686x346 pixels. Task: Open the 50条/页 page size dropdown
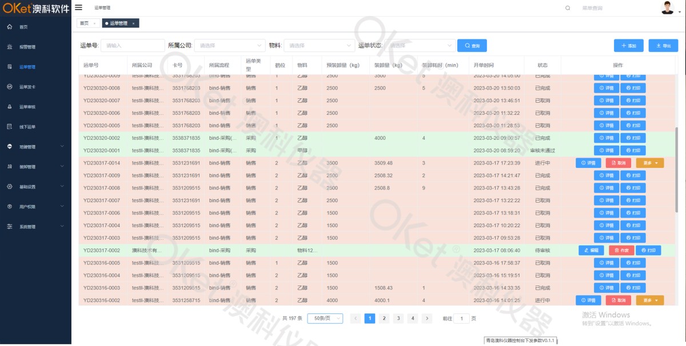coord(325,319)
